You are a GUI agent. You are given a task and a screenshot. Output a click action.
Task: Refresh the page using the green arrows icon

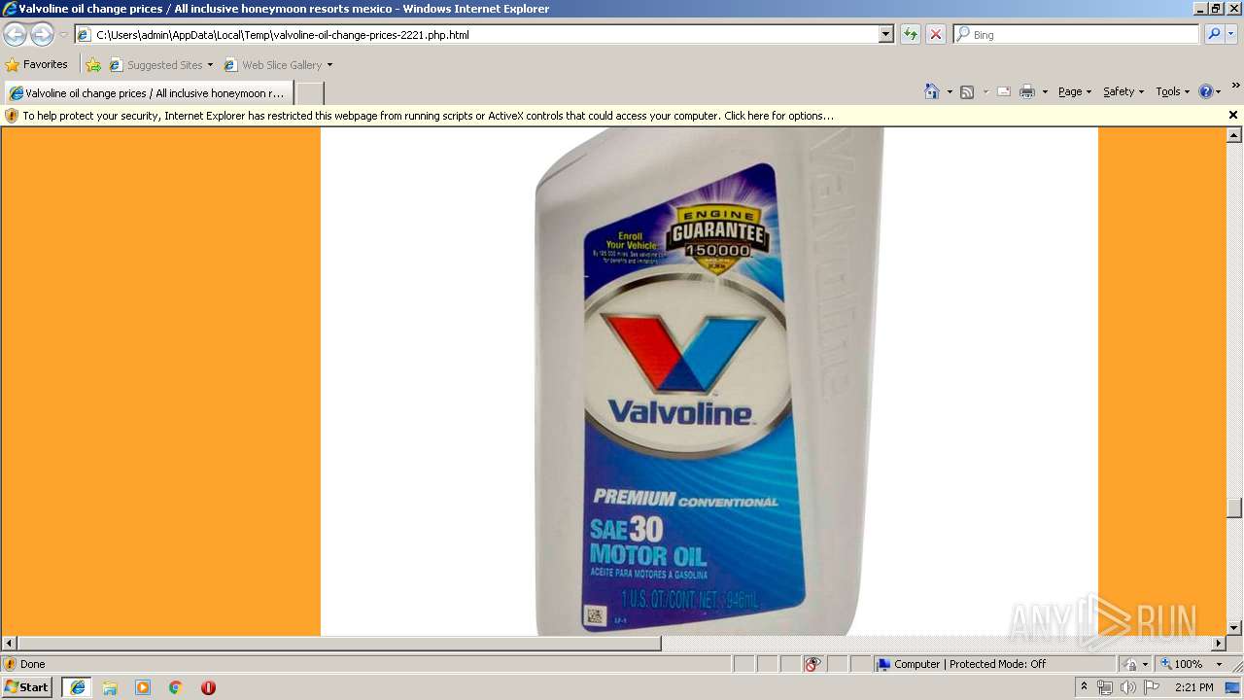click(x=910, y=34)
